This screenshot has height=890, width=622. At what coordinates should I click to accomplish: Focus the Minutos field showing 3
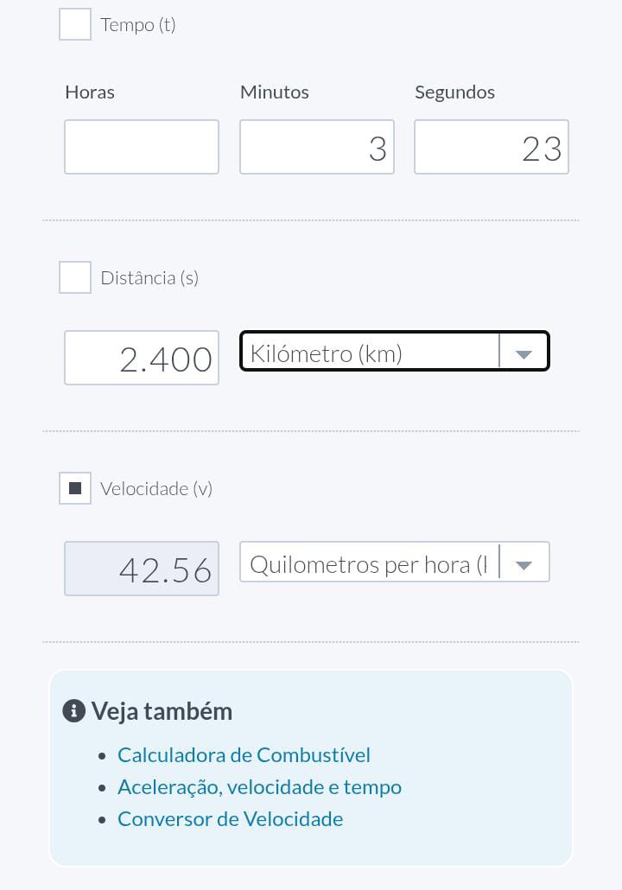click(x=316, y=147)
